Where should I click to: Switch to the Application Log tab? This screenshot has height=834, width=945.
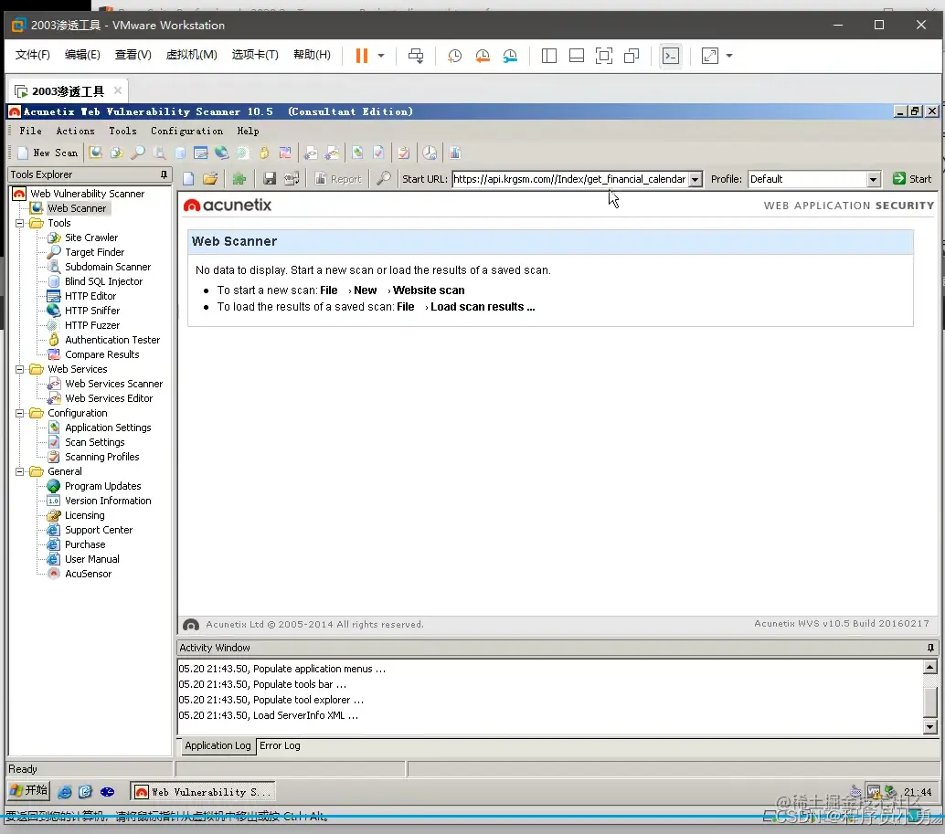[218, 745]
